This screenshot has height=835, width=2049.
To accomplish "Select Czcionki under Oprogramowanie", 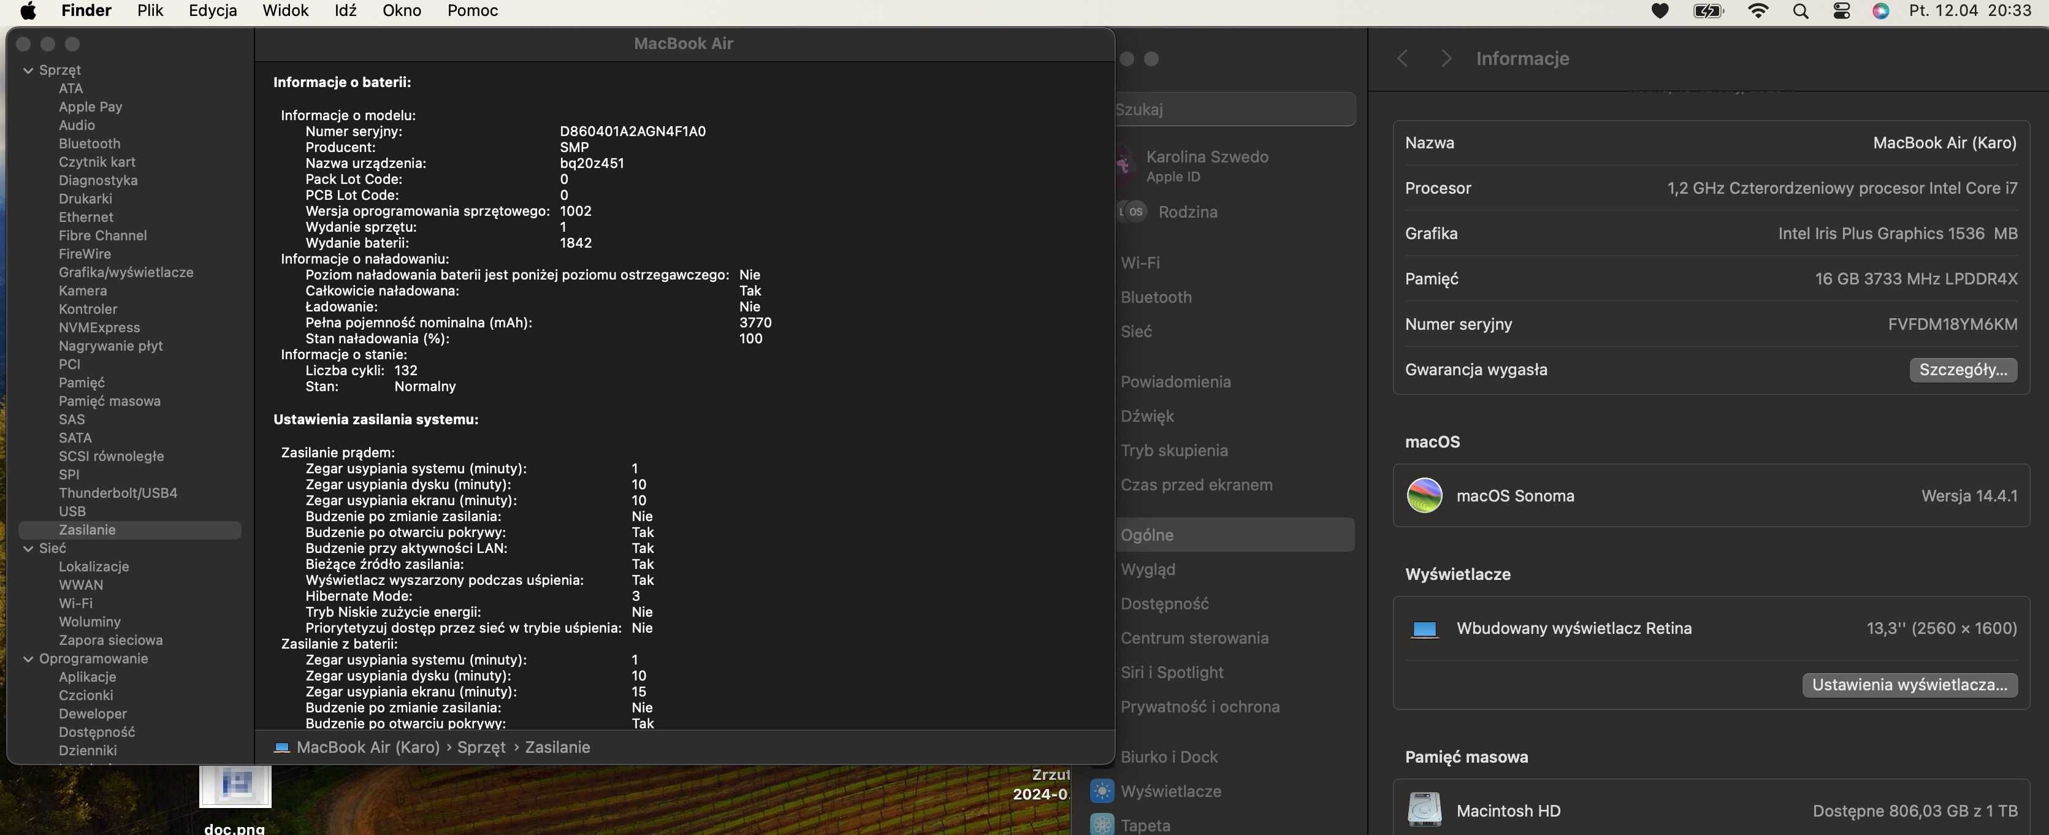I will pos(86,695).
